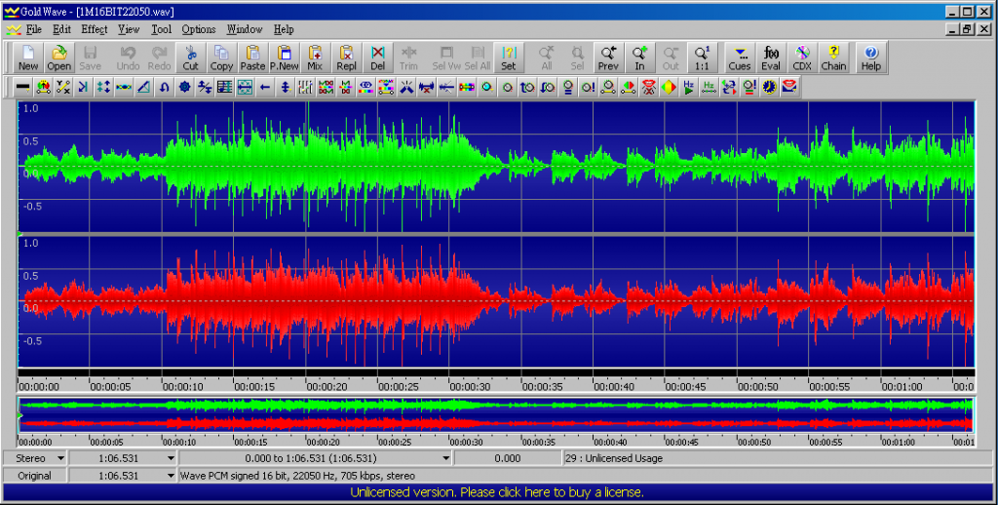Click the Set selection button

[509, 58]
